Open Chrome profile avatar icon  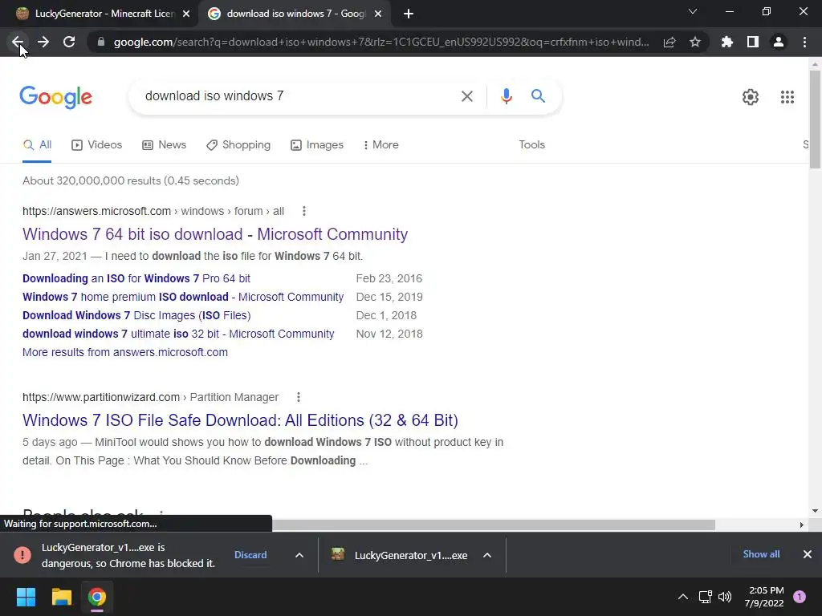(779, 42)
